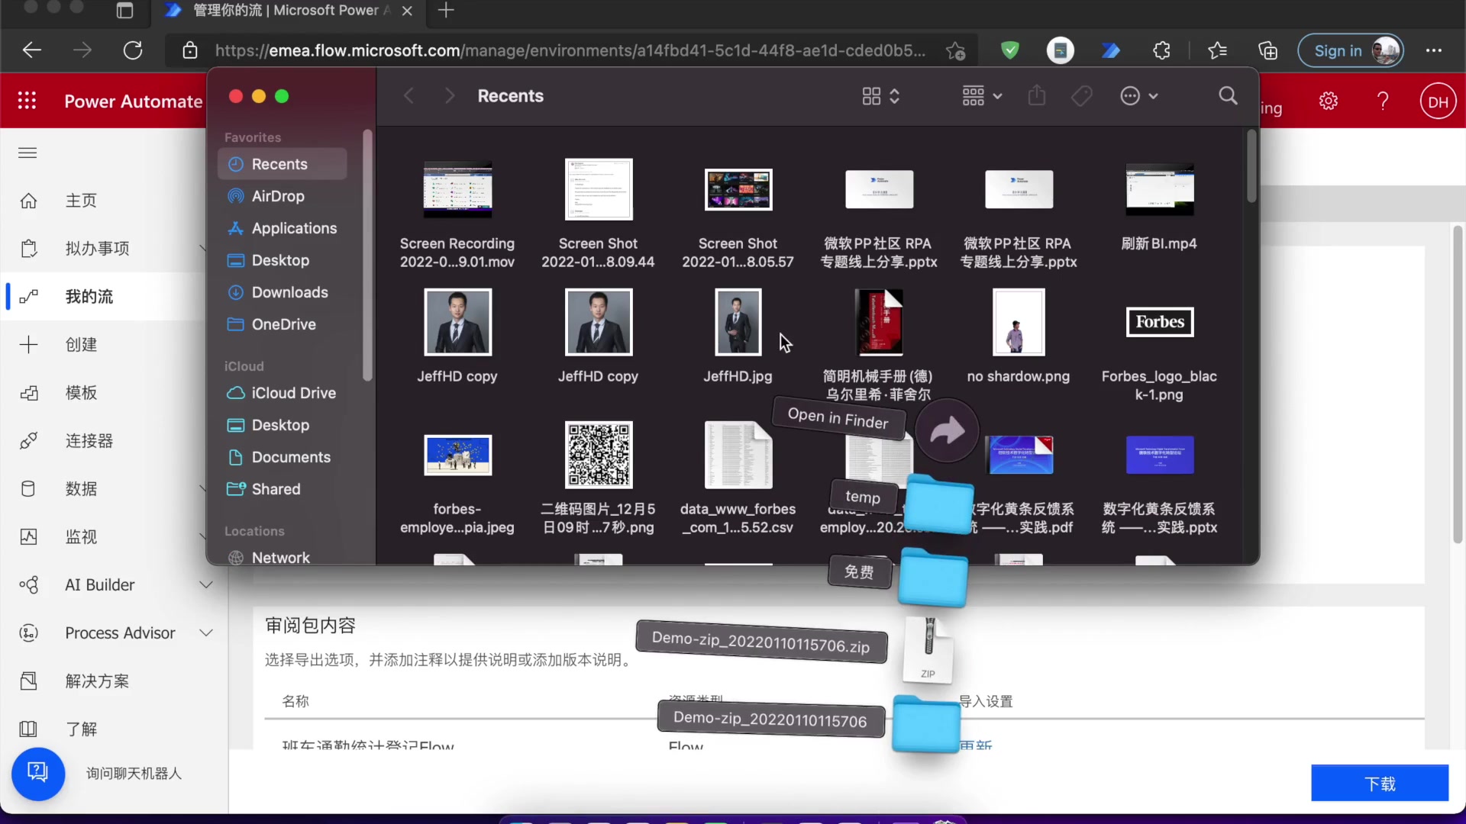Open the help question mark icon

pyautogui.click(x=1383, y=100)
